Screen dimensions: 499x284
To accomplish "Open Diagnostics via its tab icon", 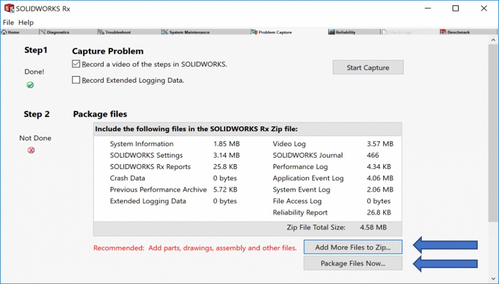I will pos(43,32).
